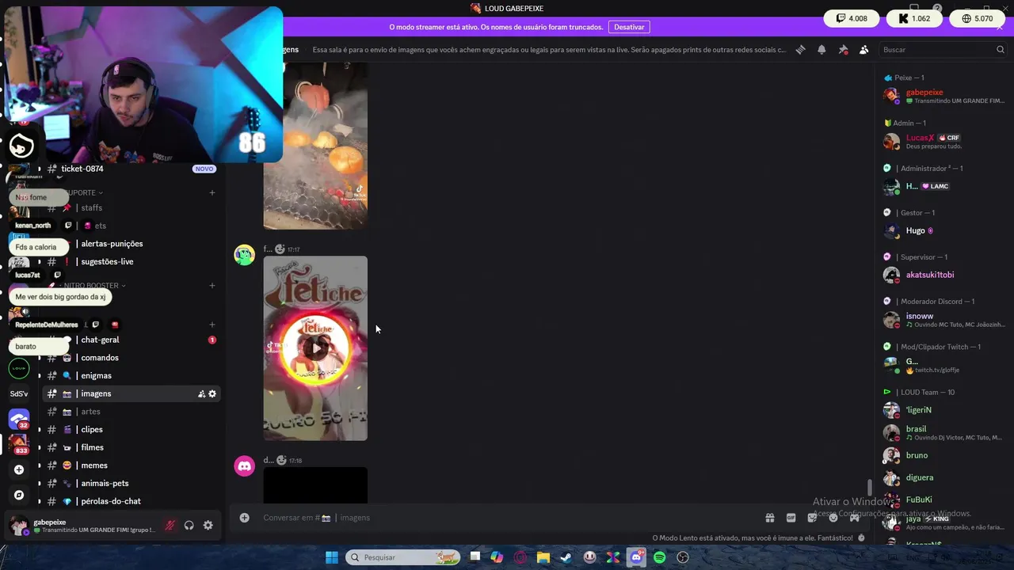
Task: Open member Hugo in member list
Action: (x=946, y=230)
